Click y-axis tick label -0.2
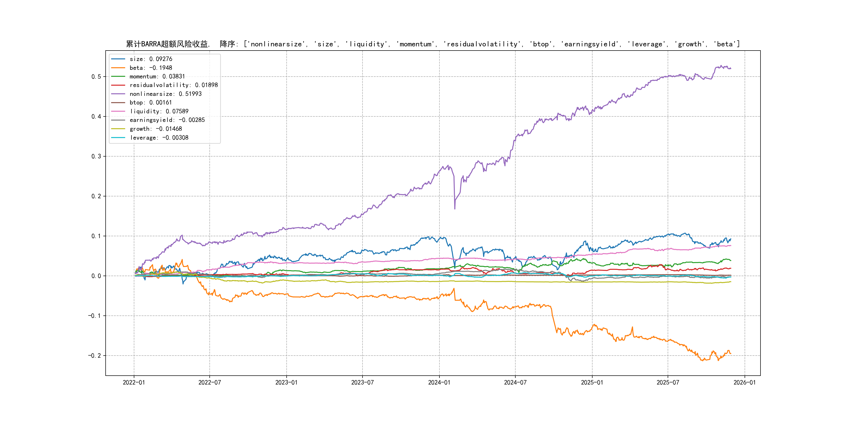 pyautogui.click(x=94, y=356)
